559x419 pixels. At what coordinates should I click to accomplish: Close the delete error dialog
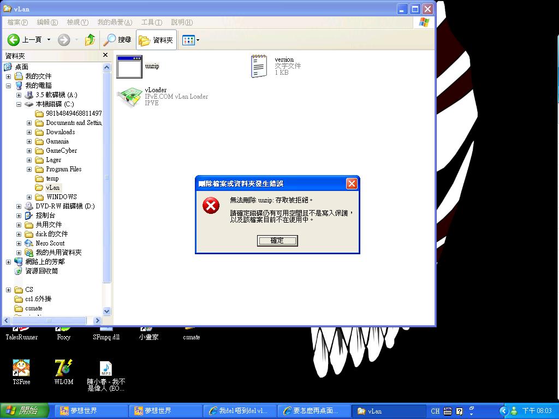click(352, 183)
